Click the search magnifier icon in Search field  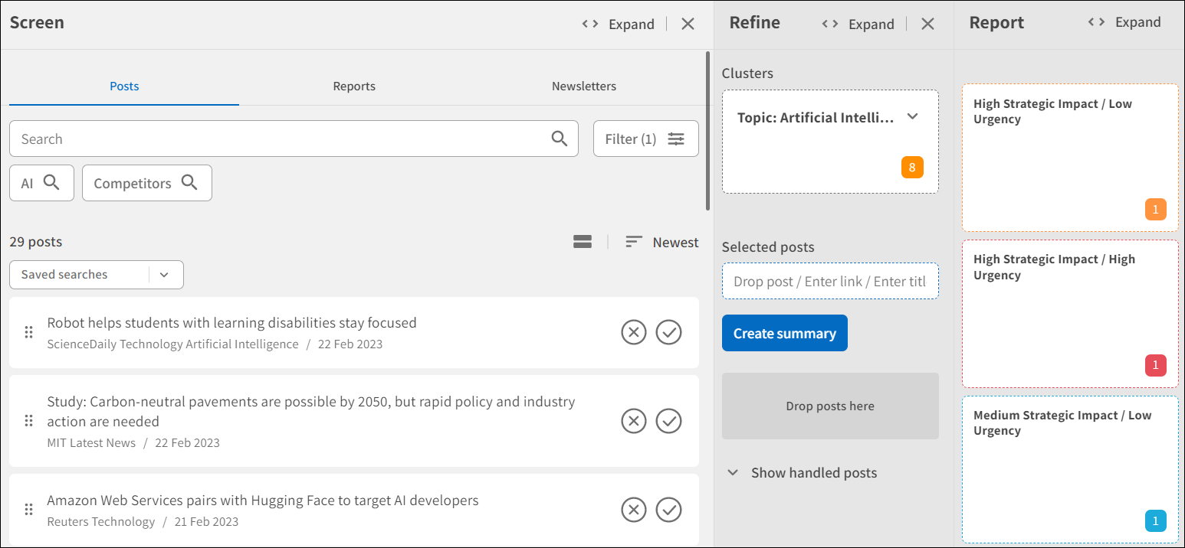pyautogui.click(x=560, y=139)
